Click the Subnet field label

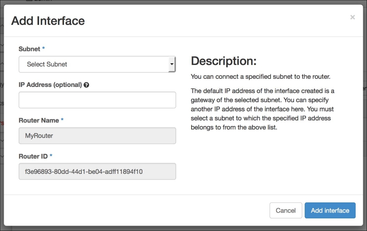pos(29,49)
